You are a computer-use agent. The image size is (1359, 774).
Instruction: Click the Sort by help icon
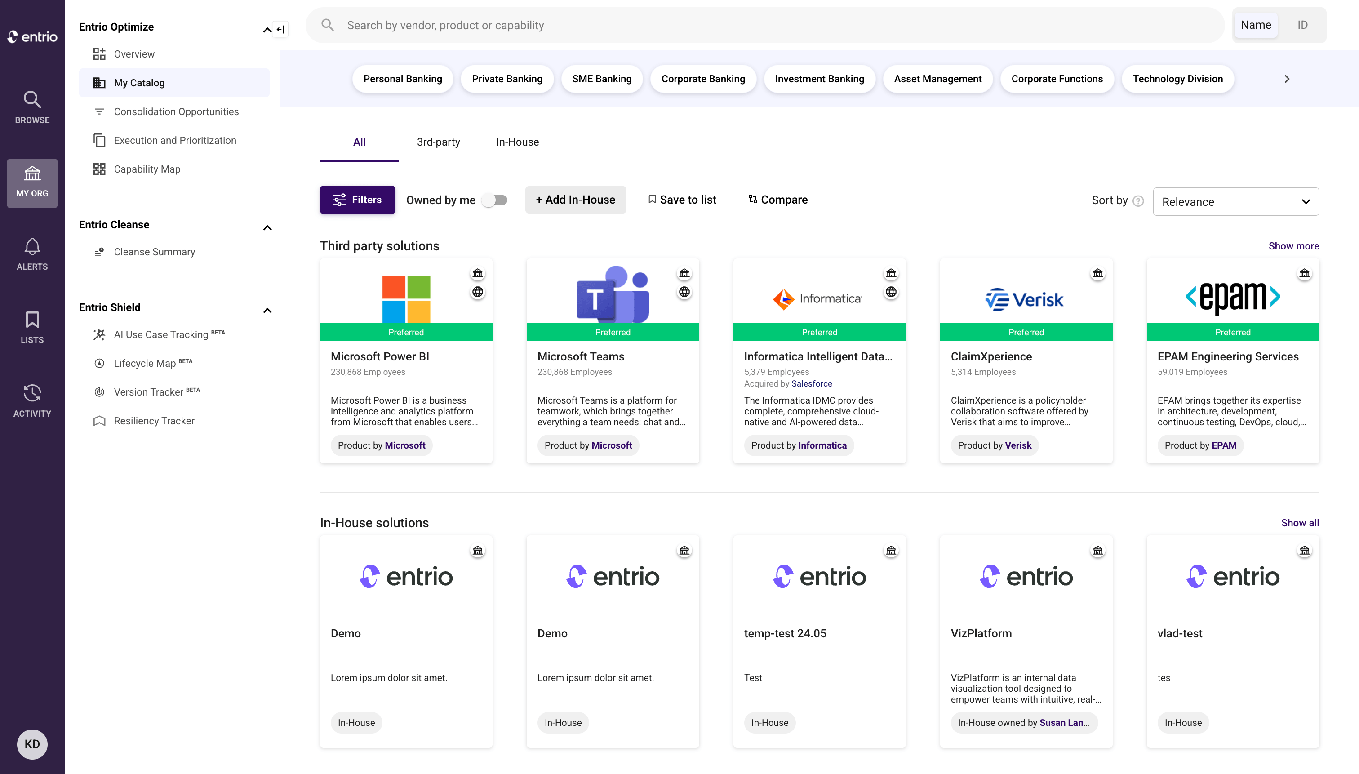click(x=1138, y=201)
